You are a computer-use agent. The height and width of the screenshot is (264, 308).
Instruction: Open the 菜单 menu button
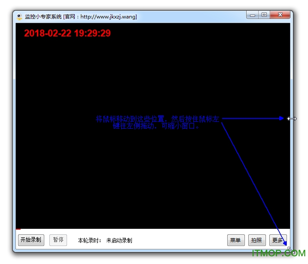pos(235,240)
